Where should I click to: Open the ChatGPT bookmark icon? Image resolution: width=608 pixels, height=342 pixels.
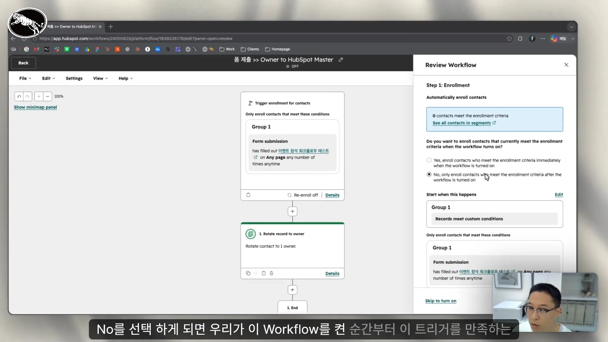click(x=127, y=49)
